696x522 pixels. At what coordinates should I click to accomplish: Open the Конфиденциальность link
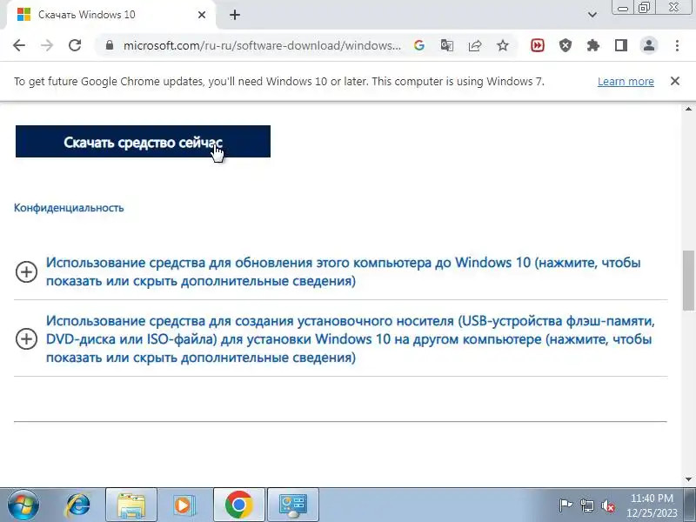pyautogui.click(x=69, y=208)
